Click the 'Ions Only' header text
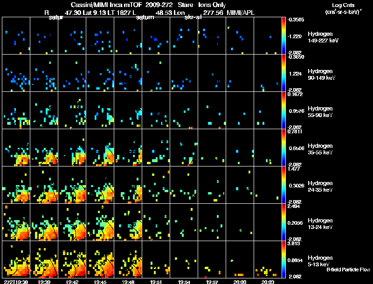373x284 pixels. [x=212, y=5]
